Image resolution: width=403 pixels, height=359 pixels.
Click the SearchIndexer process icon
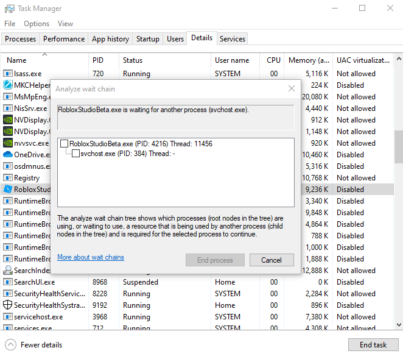tap(8, 270)
